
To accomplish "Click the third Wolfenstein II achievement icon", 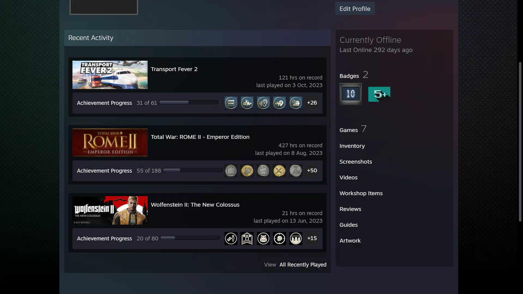I will [x=263, y=238].
